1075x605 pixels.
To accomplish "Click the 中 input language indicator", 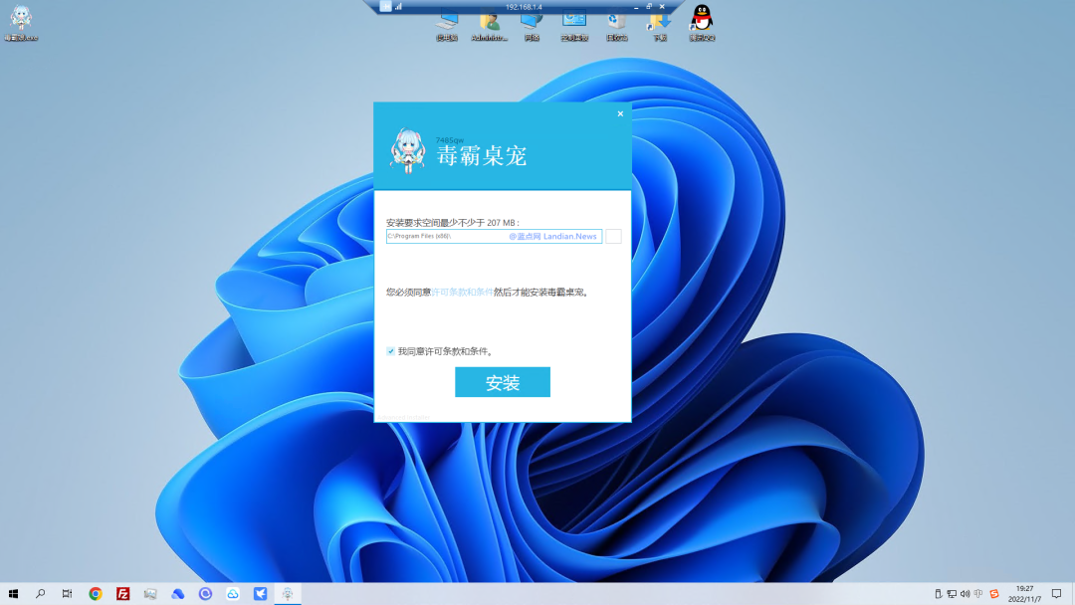I will pos(978,594).
